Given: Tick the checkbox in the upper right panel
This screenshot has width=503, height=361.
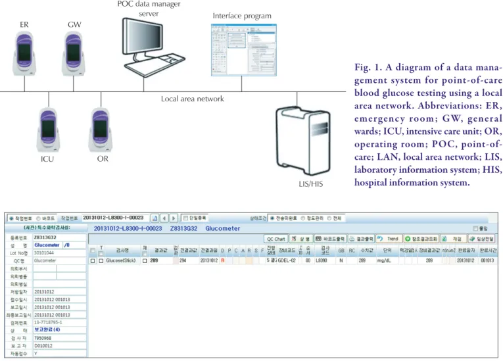Looking at the screenshot, I should pos(475,228).
